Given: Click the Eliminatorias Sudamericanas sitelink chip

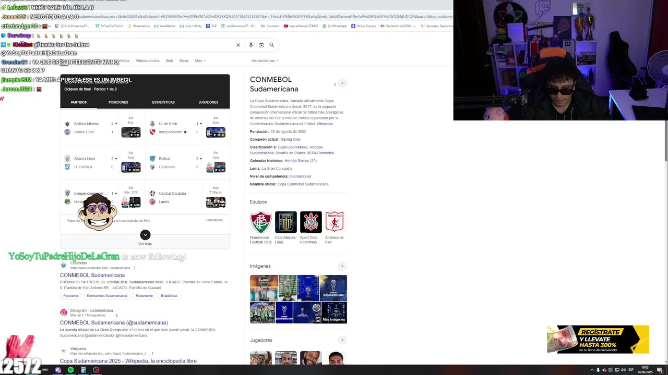Looking at the screenshot, I should pyautogui.click(x=107, y=296).
